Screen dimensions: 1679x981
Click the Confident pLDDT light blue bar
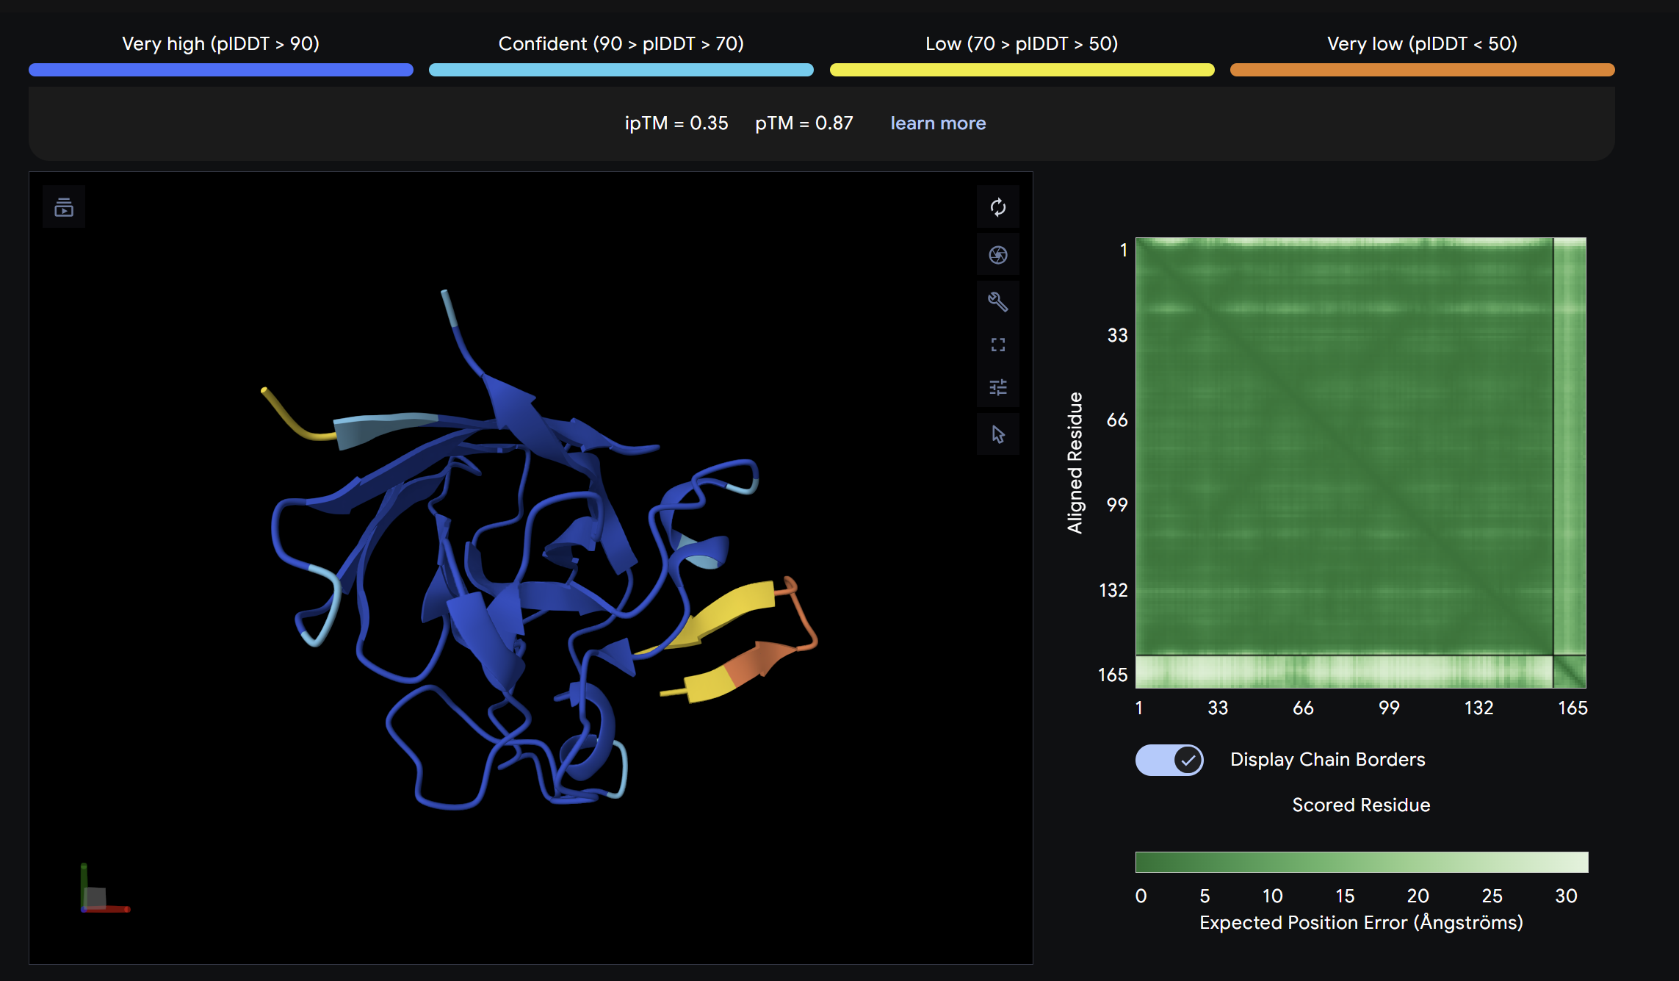(621, 70)
